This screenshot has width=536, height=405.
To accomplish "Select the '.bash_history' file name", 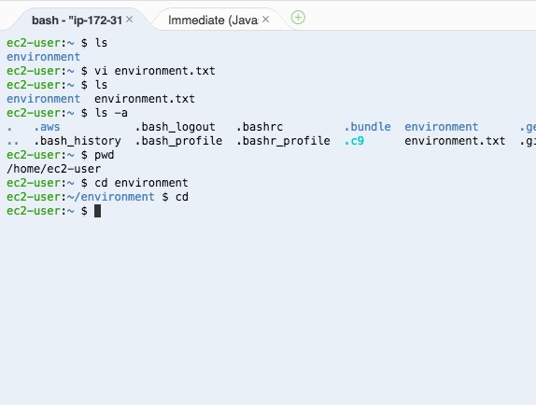I will (78, 141).
